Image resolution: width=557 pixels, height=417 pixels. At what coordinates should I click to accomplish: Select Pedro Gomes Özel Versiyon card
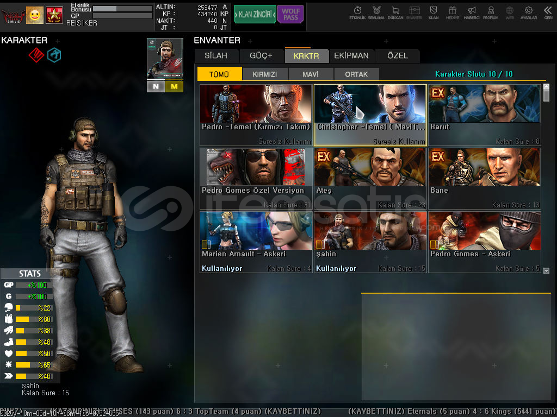click(x=256, y=178)
